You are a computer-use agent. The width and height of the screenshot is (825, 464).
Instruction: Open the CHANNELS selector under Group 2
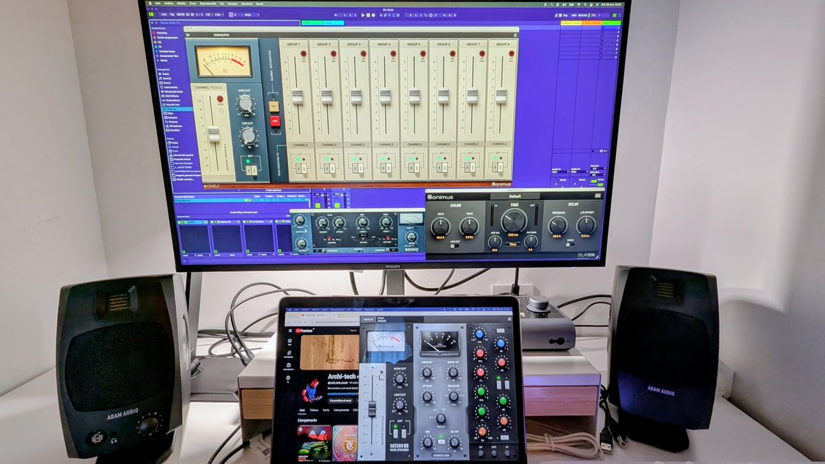[x=329, y=145]
